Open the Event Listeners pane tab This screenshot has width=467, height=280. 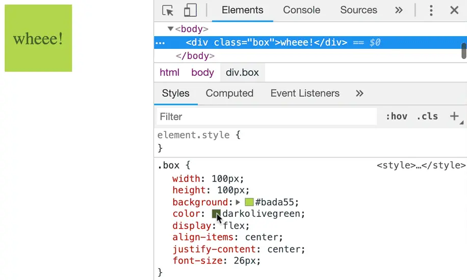305,94
